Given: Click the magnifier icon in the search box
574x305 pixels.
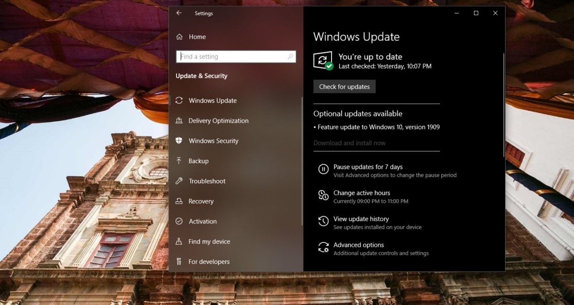Looking at the screenshot, I should pyautogui.click(x=290, y=56).
